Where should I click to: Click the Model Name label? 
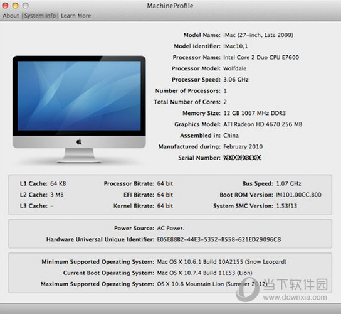click(x=202, y=35)
